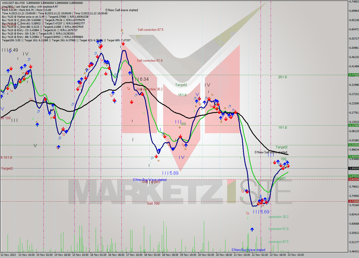Click the green 6.01000 price tag on axis

(x=353, y=145)
